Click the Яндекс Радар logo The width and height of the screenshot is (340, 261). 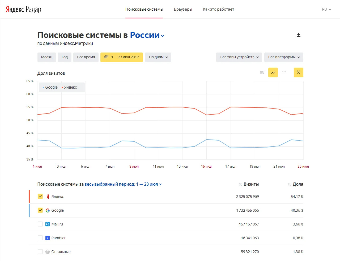click(23, 9)
